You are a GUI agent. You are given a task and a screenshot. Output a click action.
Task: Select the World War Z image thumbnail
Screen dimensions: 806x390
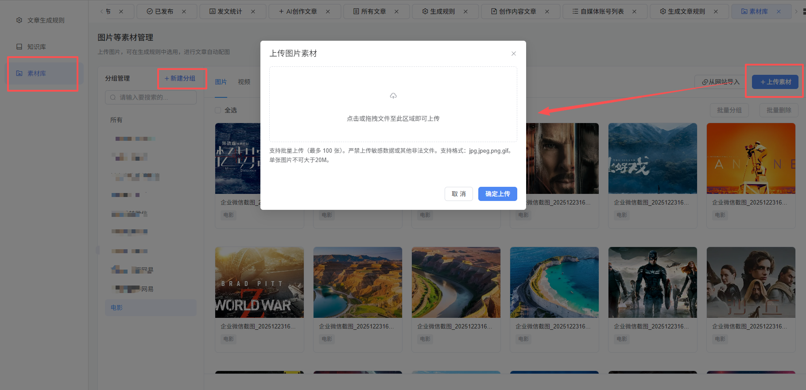(259, 282)
